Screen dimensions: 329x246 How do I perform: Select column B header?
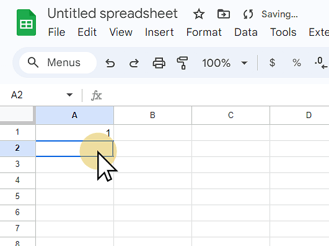(x=153, y=115)
